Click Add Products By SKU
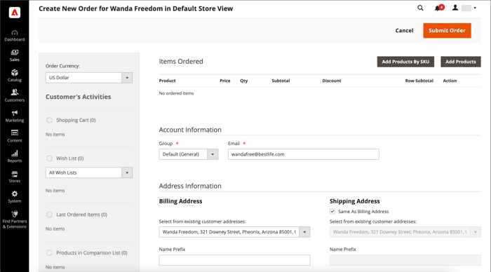 [405, 62]
